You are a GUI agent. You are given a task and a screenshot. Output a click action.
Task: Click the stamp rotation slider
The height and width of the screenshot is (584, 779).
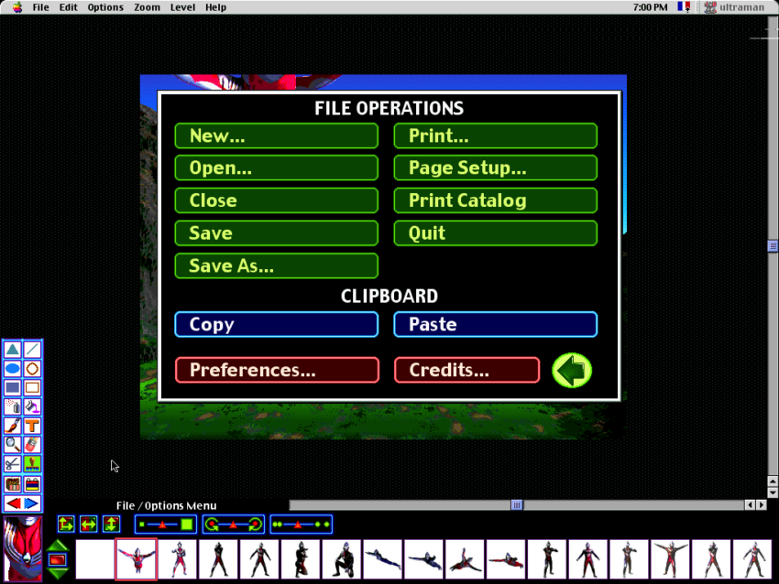click(x=234, y=525)
